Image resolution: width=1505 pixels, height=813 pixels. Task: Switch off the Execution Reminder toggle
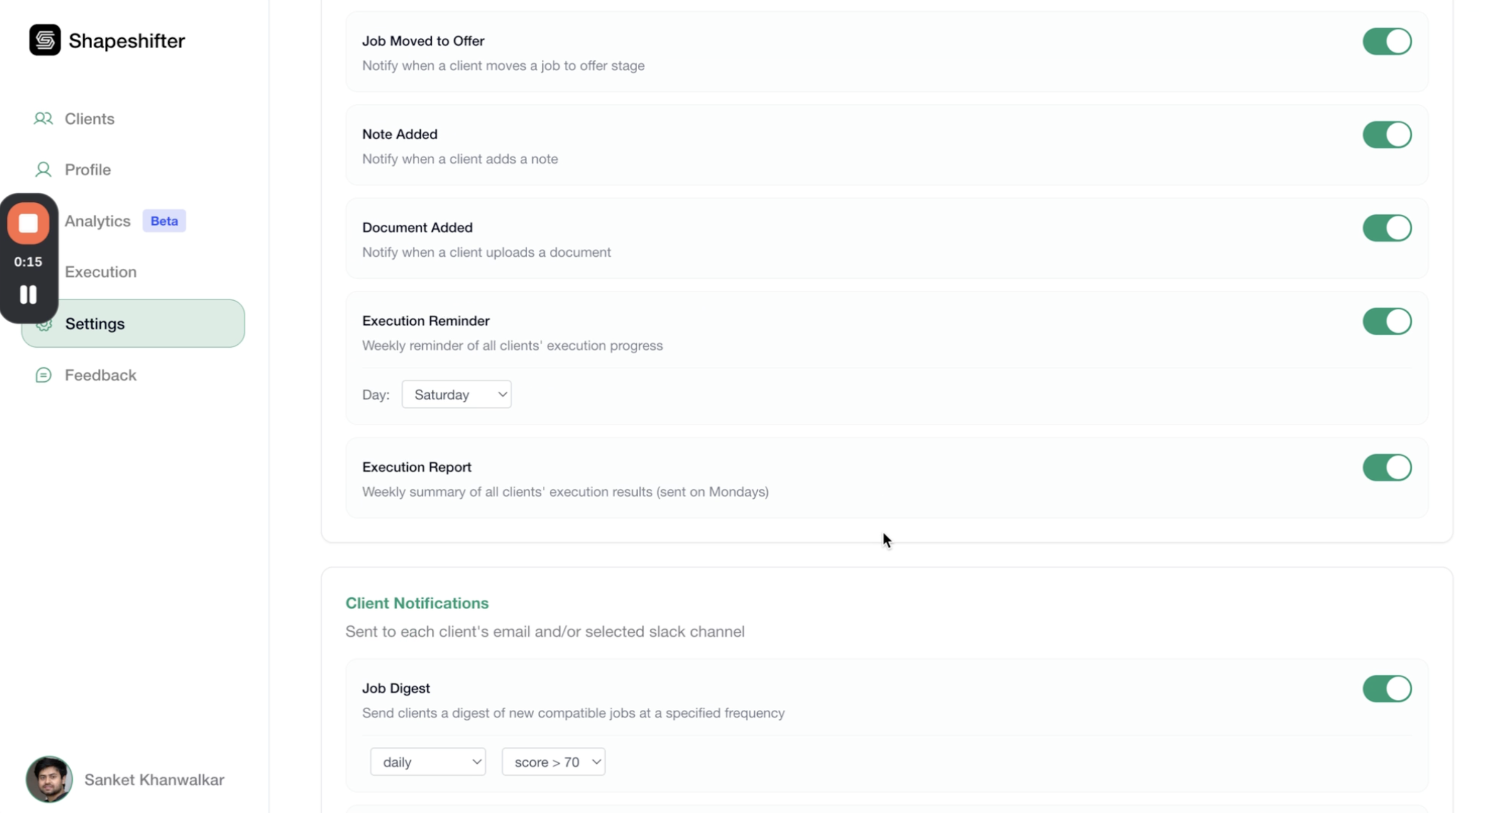point(1387,321)
